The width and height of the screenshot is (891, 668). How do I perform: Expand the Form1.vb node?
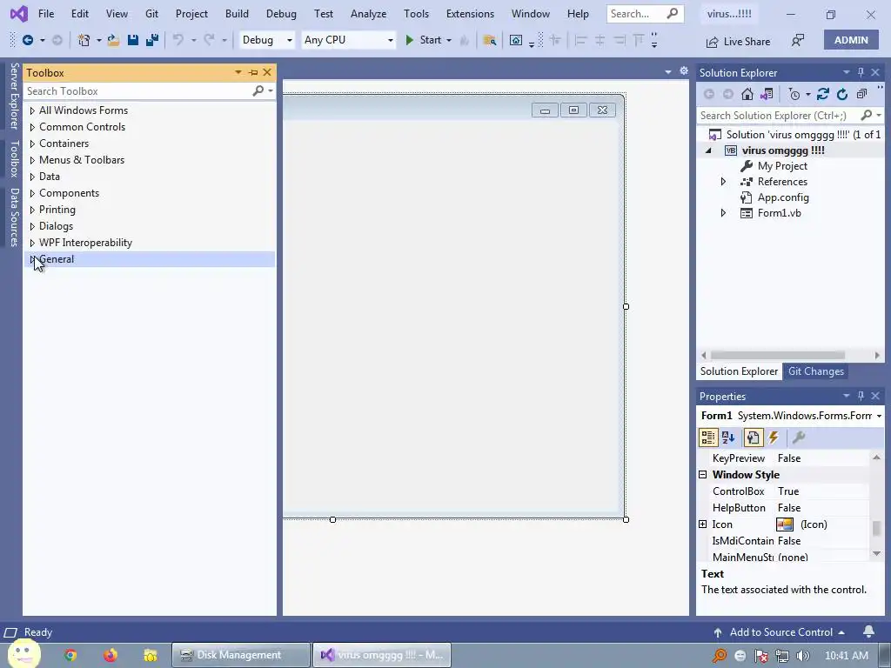(x=723, y=213)
